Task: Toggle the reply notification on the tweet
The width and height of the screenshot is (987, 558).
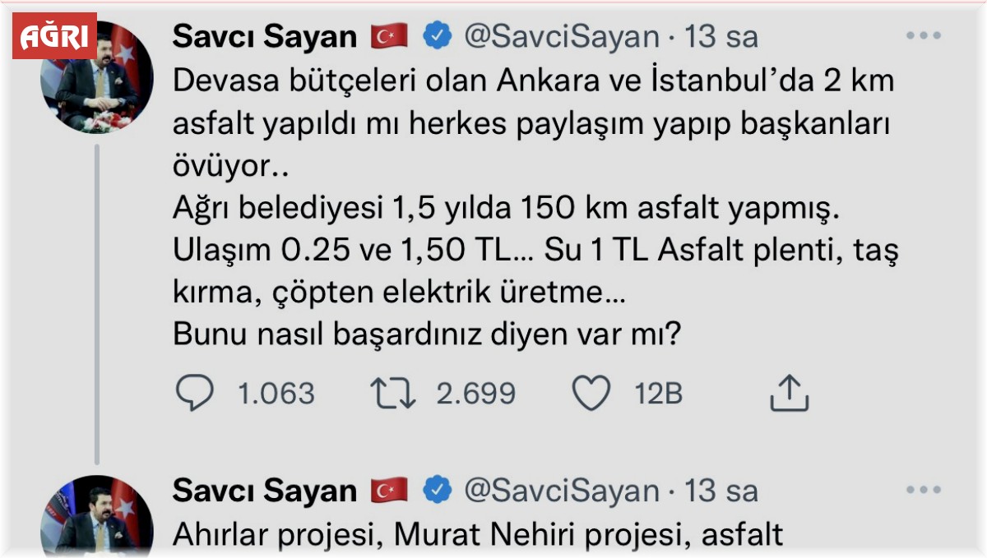Action: (193, 393)
